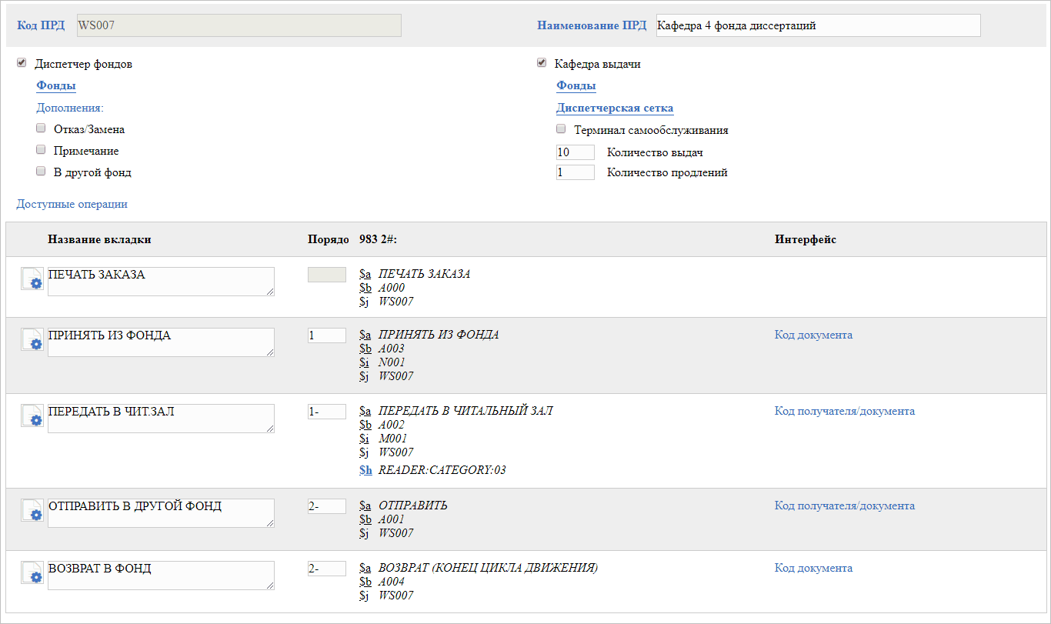Viewport: 1051px width, 624px height.
Task: Enable Терминал самообслуживания checkbox
Action: (x=561, y=129)
